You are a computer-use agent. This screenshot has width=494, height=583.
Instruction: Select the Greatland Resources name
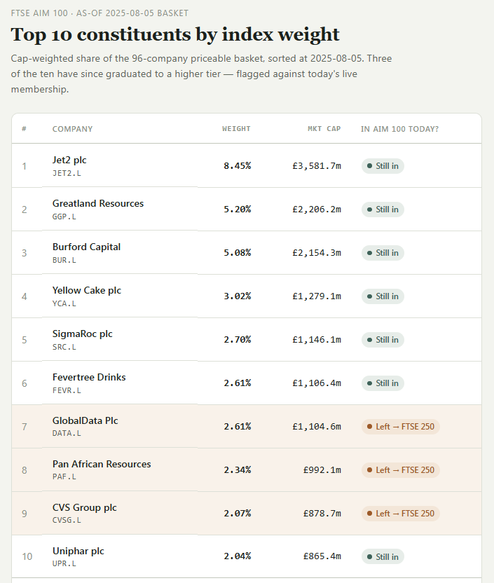tap(98, 203)
